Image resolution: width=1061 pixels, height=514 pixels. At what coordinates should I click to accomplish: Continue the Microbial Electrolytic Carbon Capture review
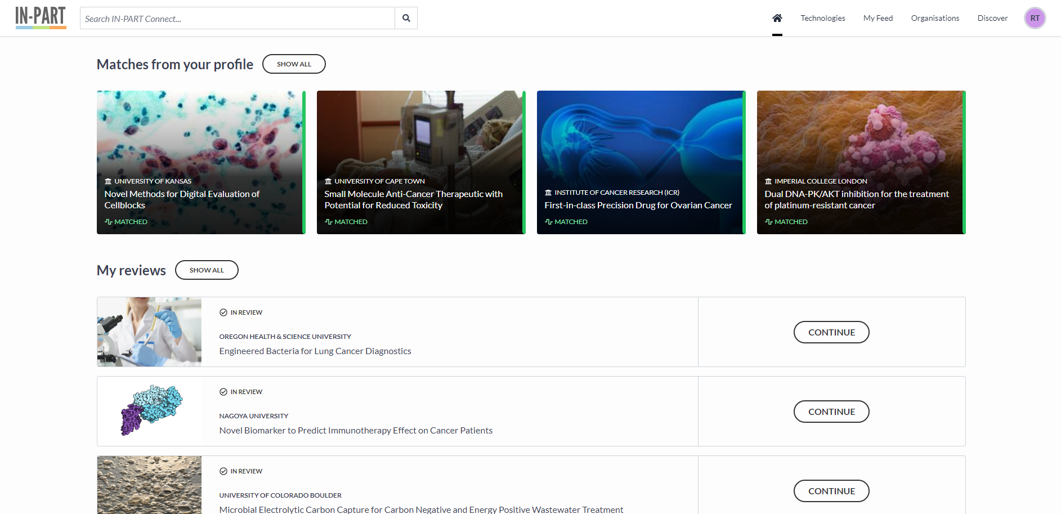pyautogui.click(x=831, y=491)
